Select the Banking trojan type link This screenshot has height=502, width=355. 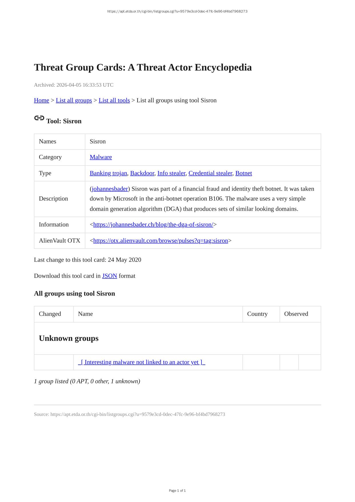point(108,173)
